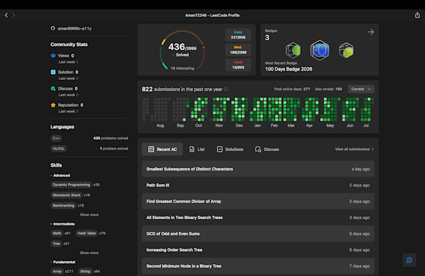Click the Easy 237 stats box
Image resolution: width=425 pixels, height=276 pixels.
tap(238, 35)
